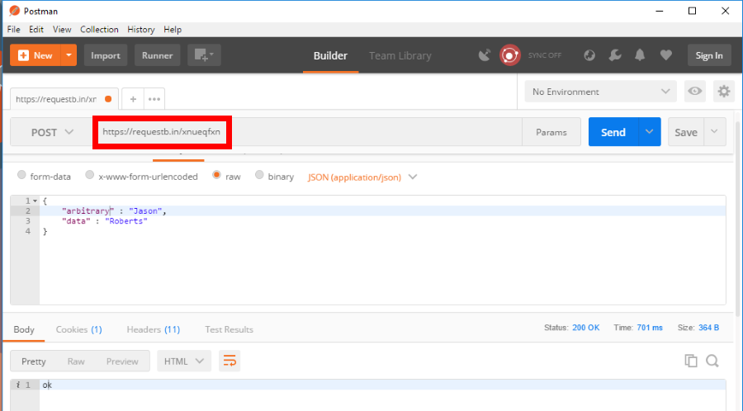This screenshot has width=743, height=411.
Task: Save the request
Action: 686,132
